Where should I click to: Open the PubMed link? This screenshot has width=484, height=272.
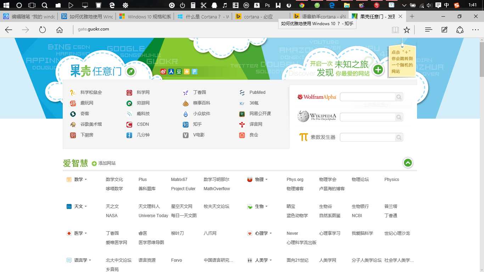click(x=257, y=92)
